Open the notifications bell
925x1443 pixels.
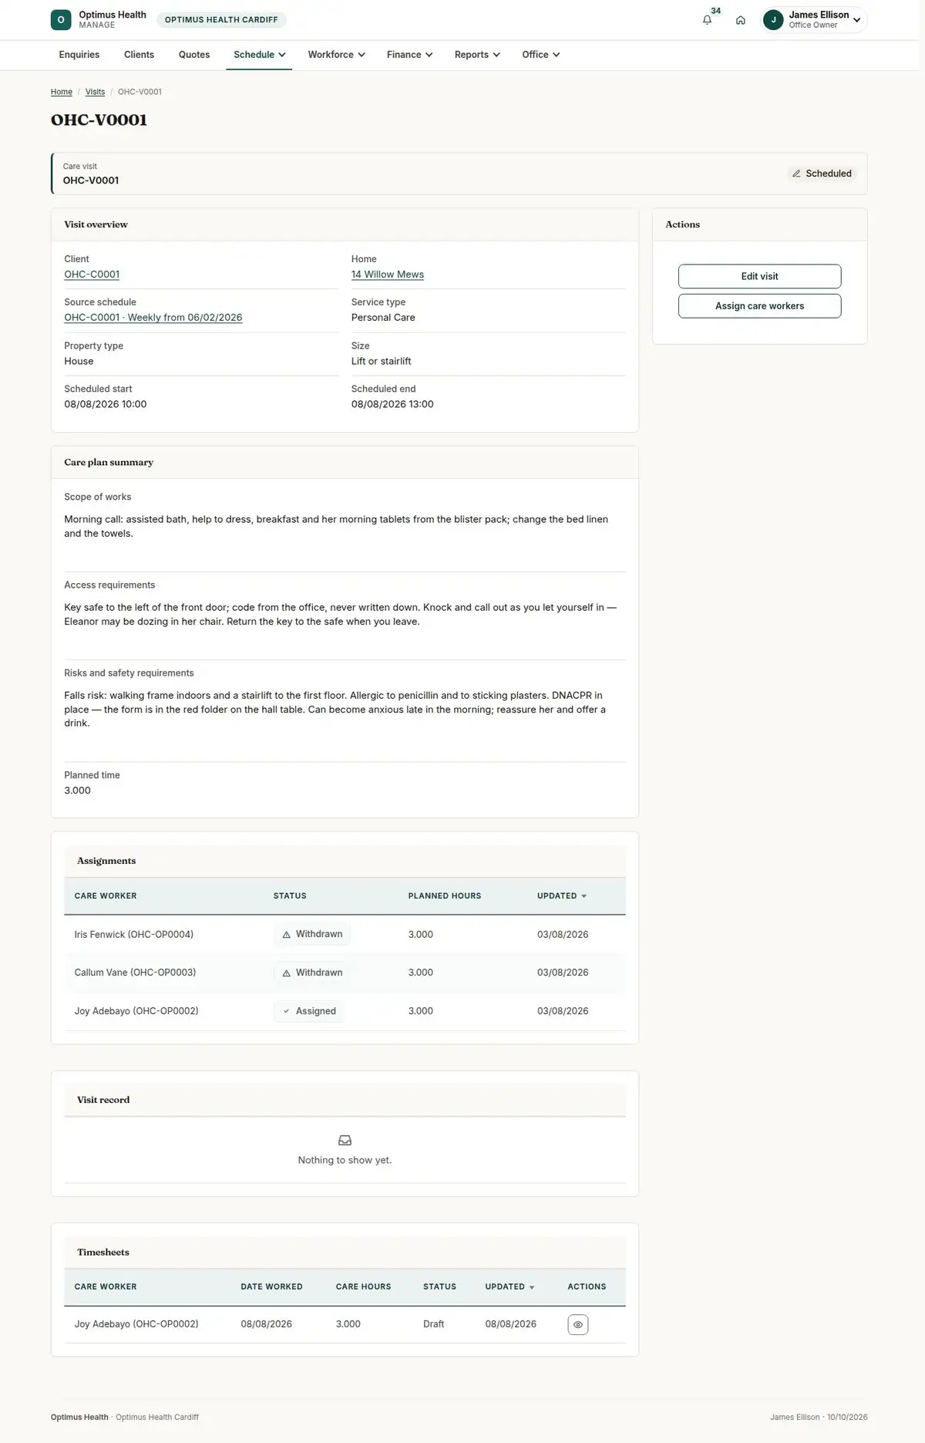707,20
